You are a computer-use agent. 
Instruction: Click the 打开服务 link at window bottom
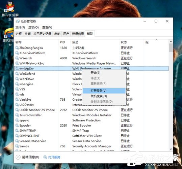54,157
